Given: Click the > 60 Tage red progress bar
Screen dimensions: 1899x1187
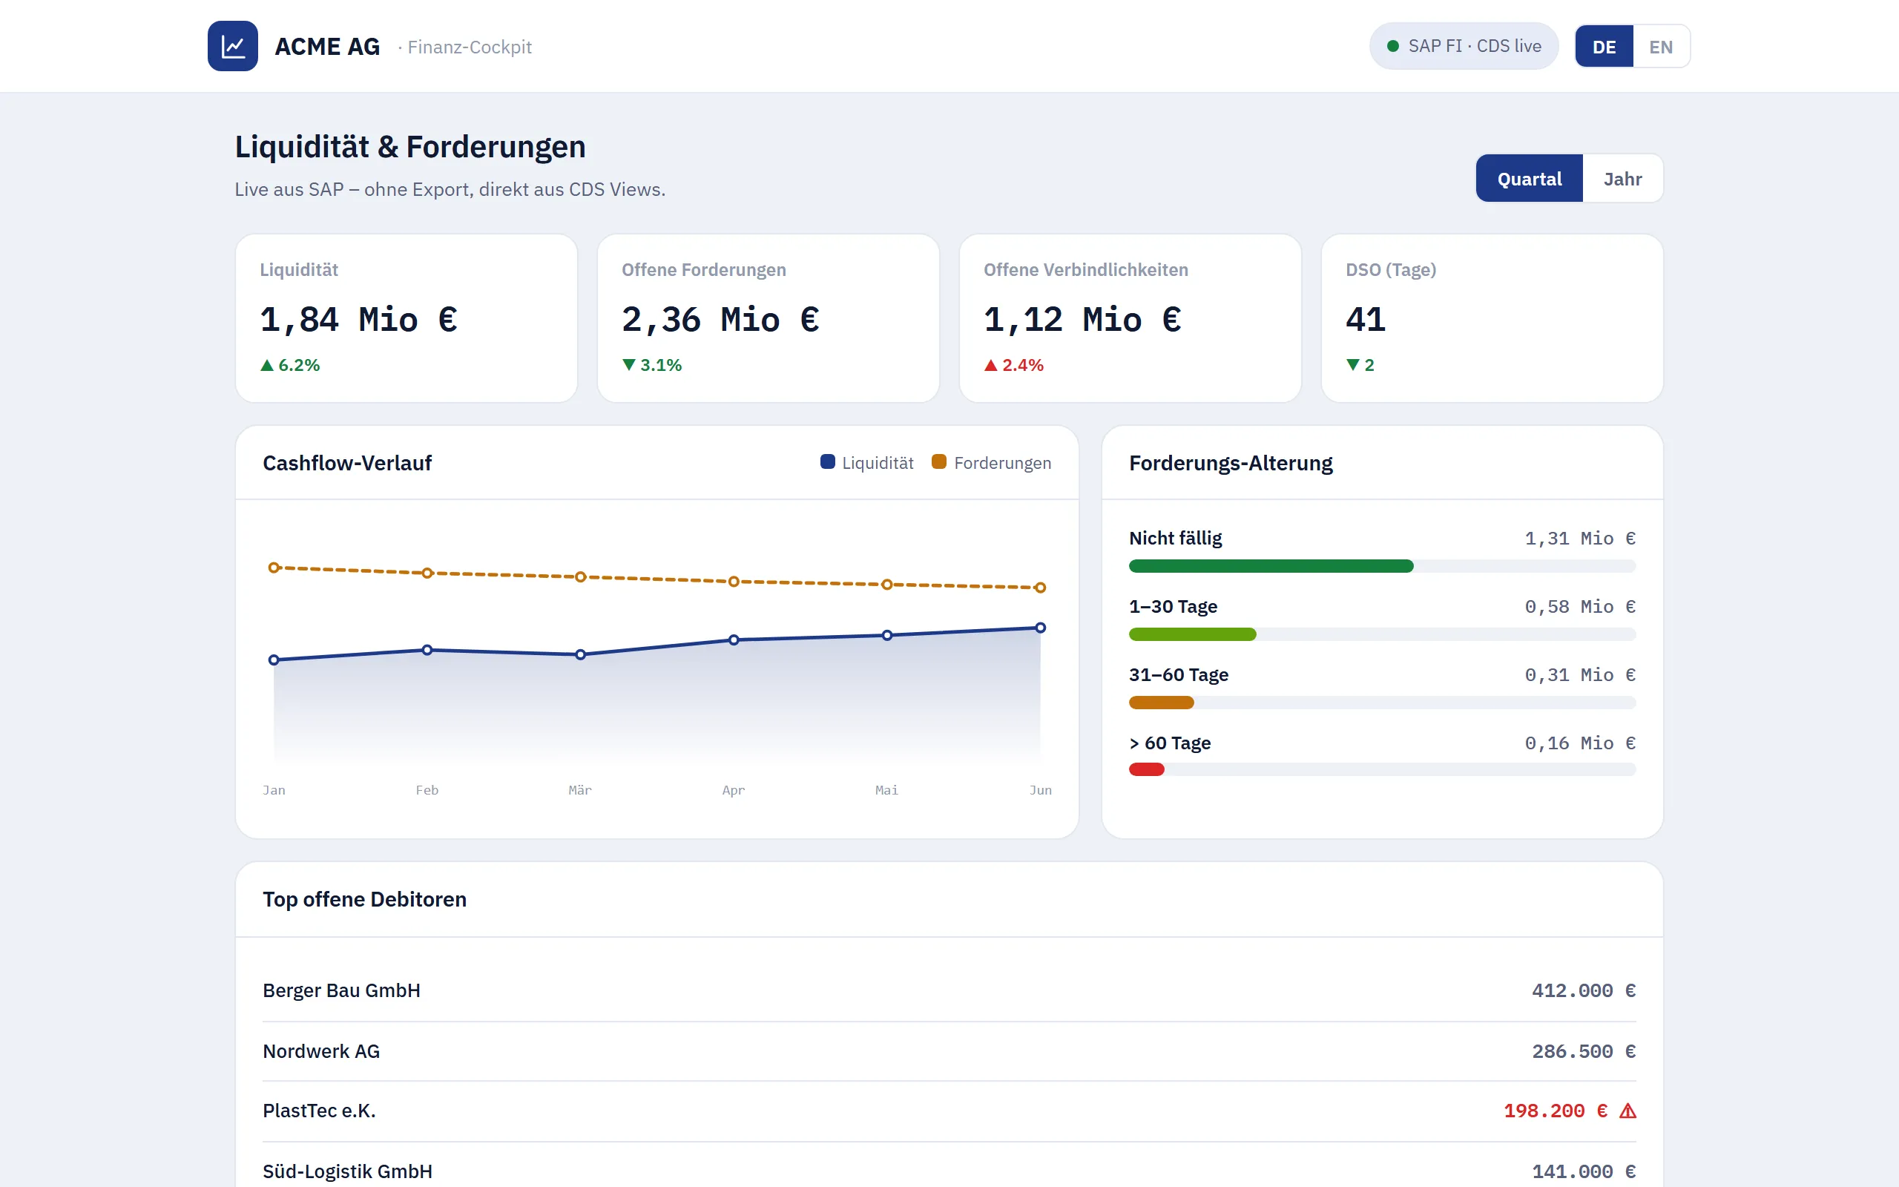Looking at the screenshot, I should [1145, 770].
